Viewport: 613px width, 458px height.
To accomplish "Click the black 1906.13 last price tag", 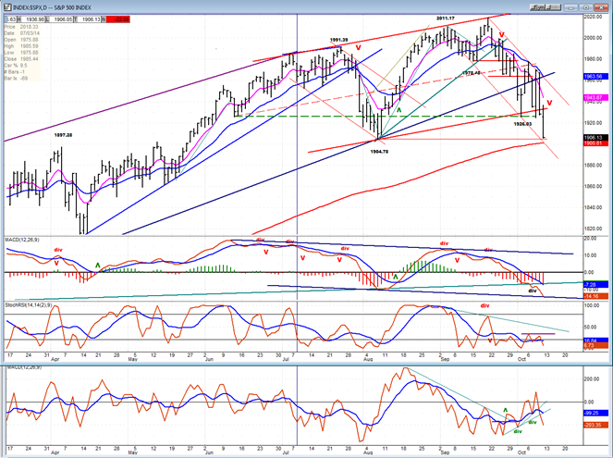I will pyautogui.click(x=595, y=138).
